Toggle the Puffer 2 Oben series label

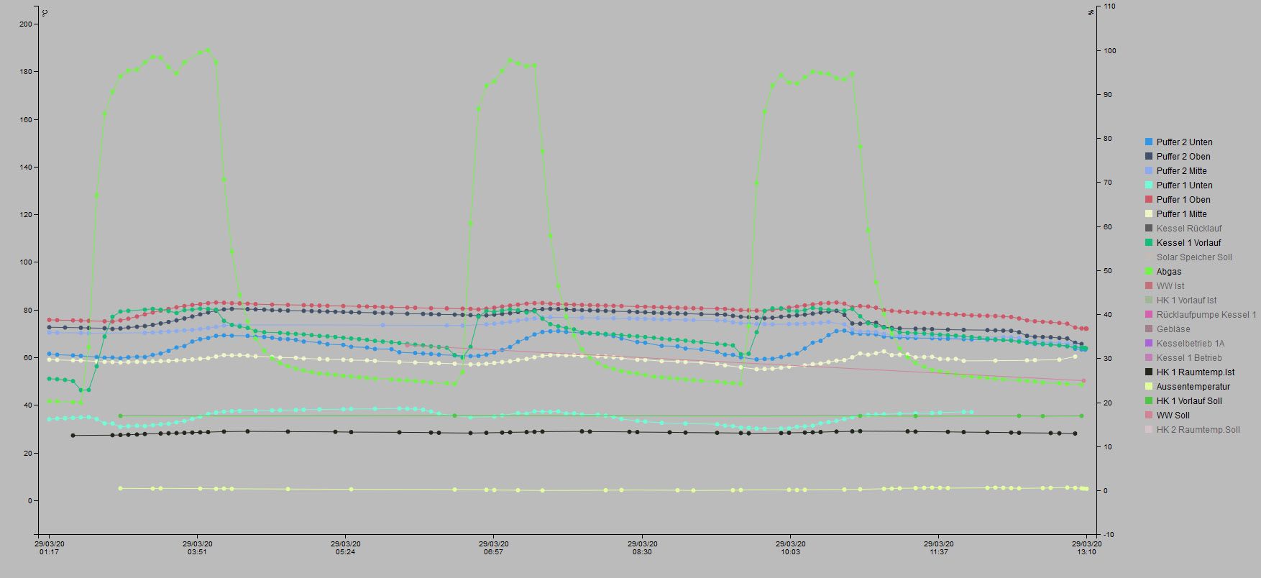(x=1183, y=157)
